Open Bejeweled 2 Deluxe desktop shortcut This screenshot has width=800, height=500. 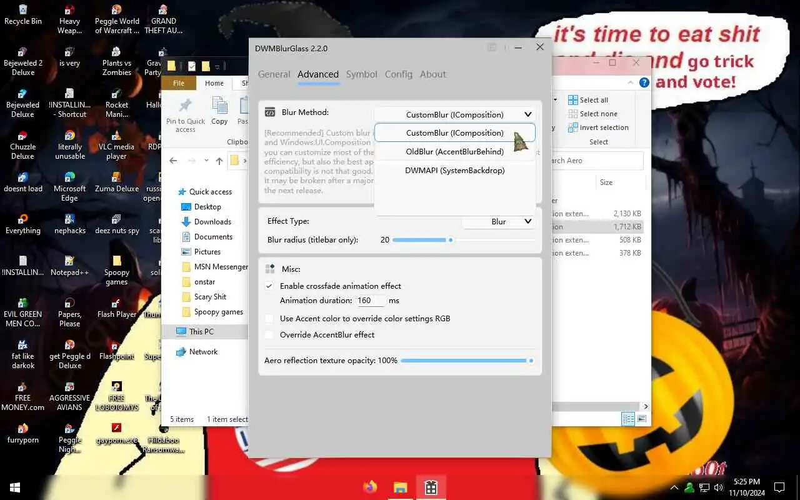23,61
